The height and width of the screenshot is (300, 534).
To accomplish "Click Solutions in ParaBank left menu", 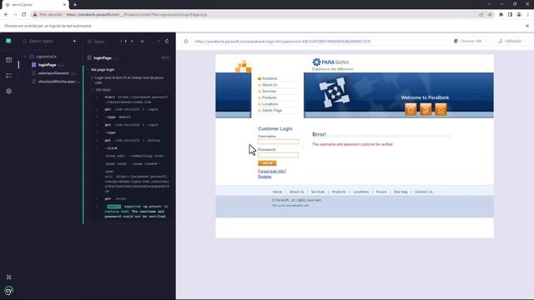I will point(270,78).
